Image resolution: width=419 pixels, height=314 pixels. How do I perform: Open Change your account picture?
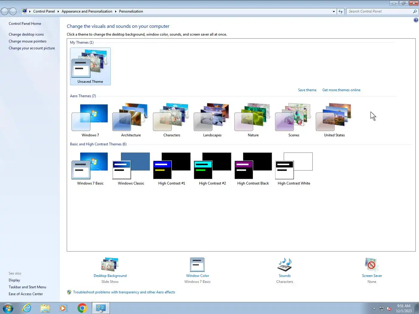coord(32,48)
